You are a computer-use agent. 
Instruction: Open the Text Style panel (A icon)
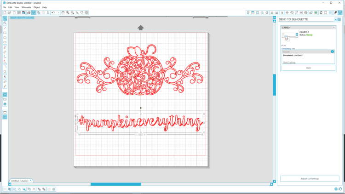pyautogui.click(x=282, y=13)
